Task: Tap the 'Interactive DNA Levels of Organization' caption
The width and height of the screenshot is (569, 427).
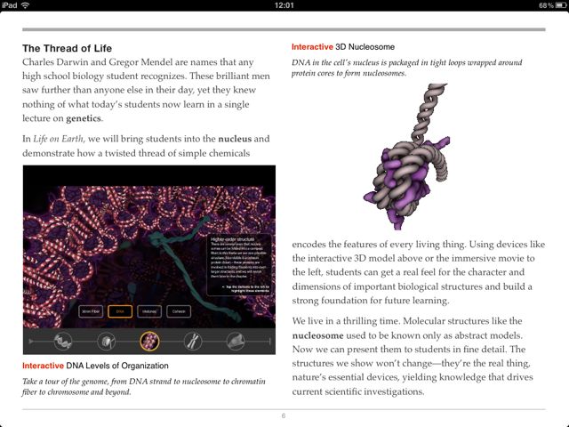Action: tap(95, 366)
